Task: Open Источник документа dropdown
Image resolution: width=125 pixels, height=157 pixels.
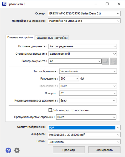Action: [83, 46]
